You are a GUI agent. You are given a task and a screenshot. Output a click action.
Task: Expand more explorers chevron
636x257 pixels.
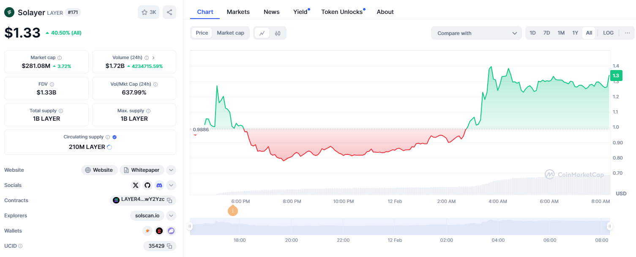(171, 216)
